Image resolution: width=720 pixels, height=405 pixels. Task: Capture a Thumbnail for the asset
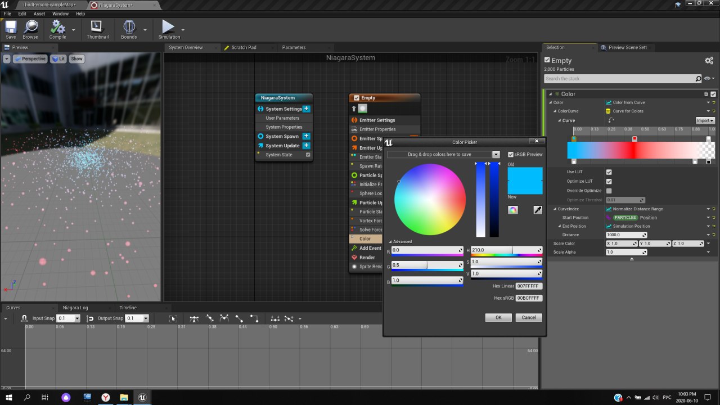coord(97,29)
